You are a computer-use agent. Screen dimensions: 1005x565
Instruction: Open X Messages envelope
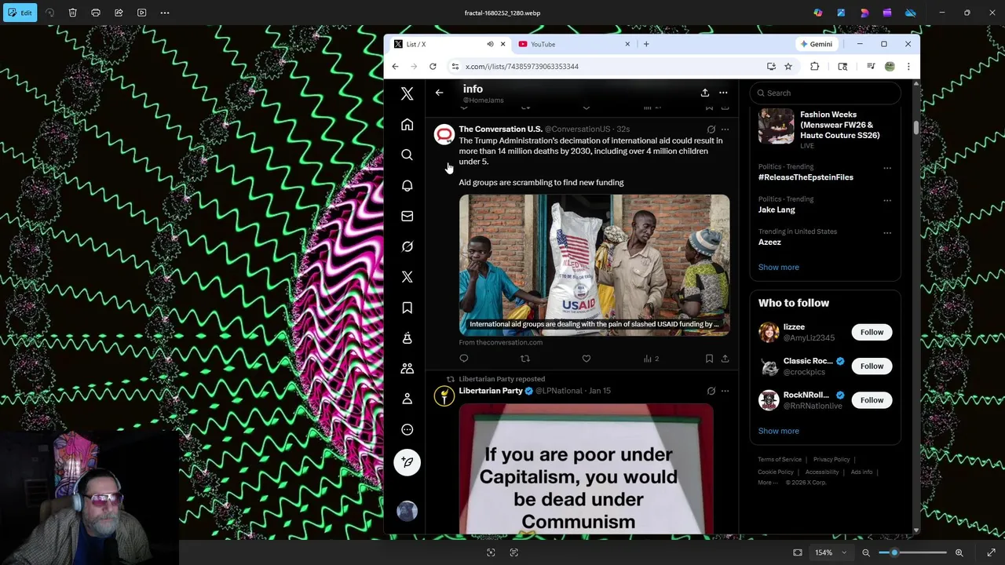(x=407, y=217)
